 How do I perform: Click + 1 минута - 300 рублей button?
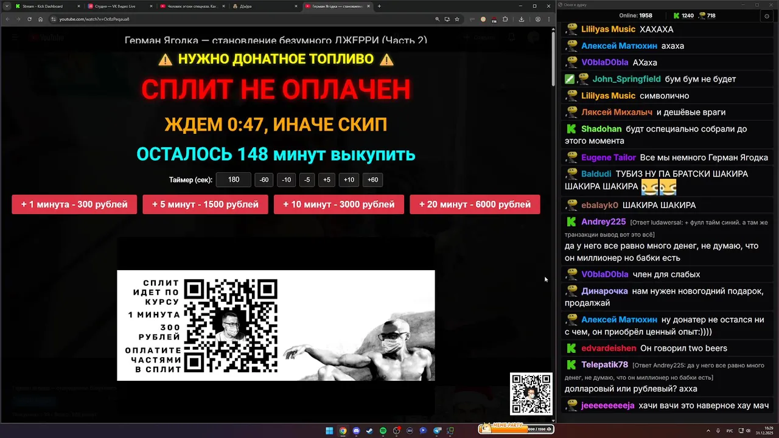74,204
